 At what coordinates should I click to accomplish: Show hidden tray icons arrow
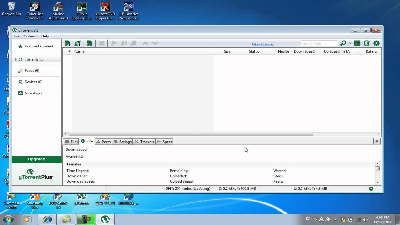pos(336,219)
